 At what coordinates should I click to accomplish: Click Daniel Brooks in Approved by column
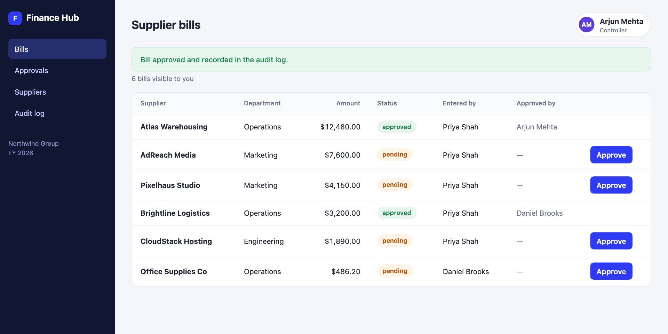tap(540, 213)
